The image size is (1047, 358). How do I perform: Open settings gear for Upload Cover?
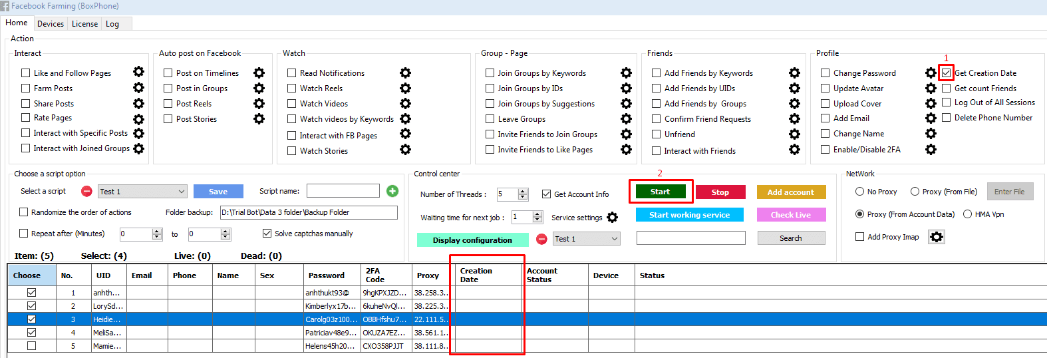[931, 103]
